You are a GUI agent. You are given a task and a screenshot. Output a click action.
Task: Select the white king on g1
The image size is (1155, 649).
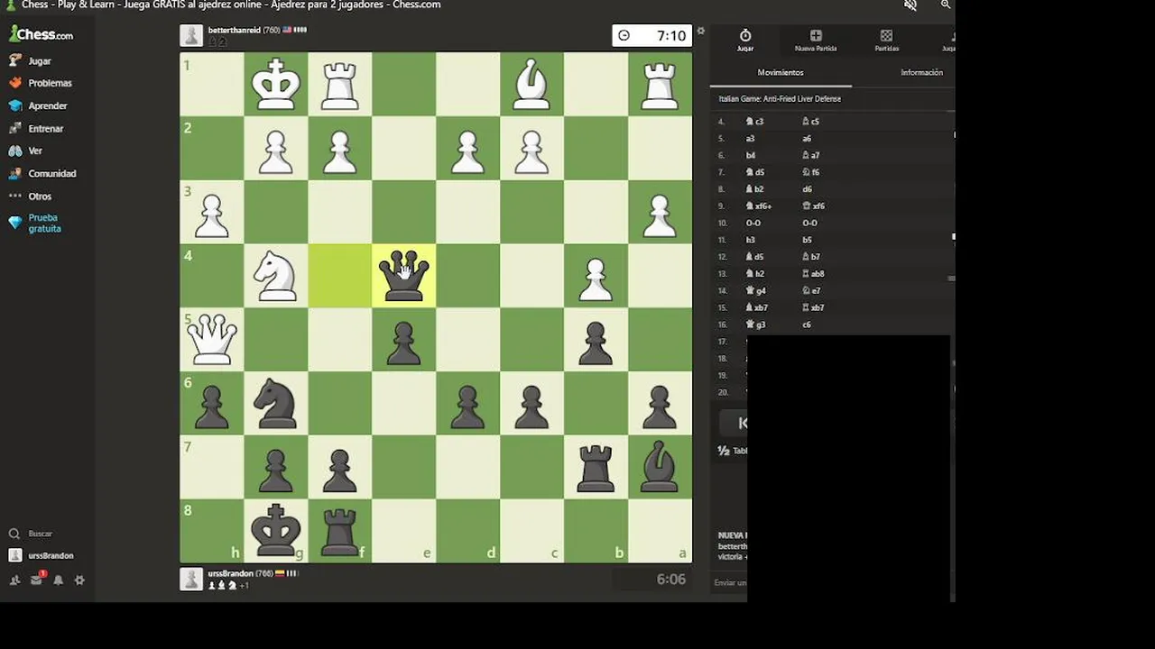276,84
